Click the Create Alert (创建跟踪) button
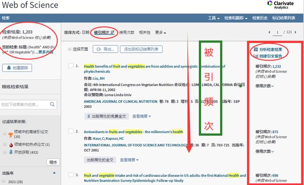Screen dimensions: 304x185 (x=17, y=68)
